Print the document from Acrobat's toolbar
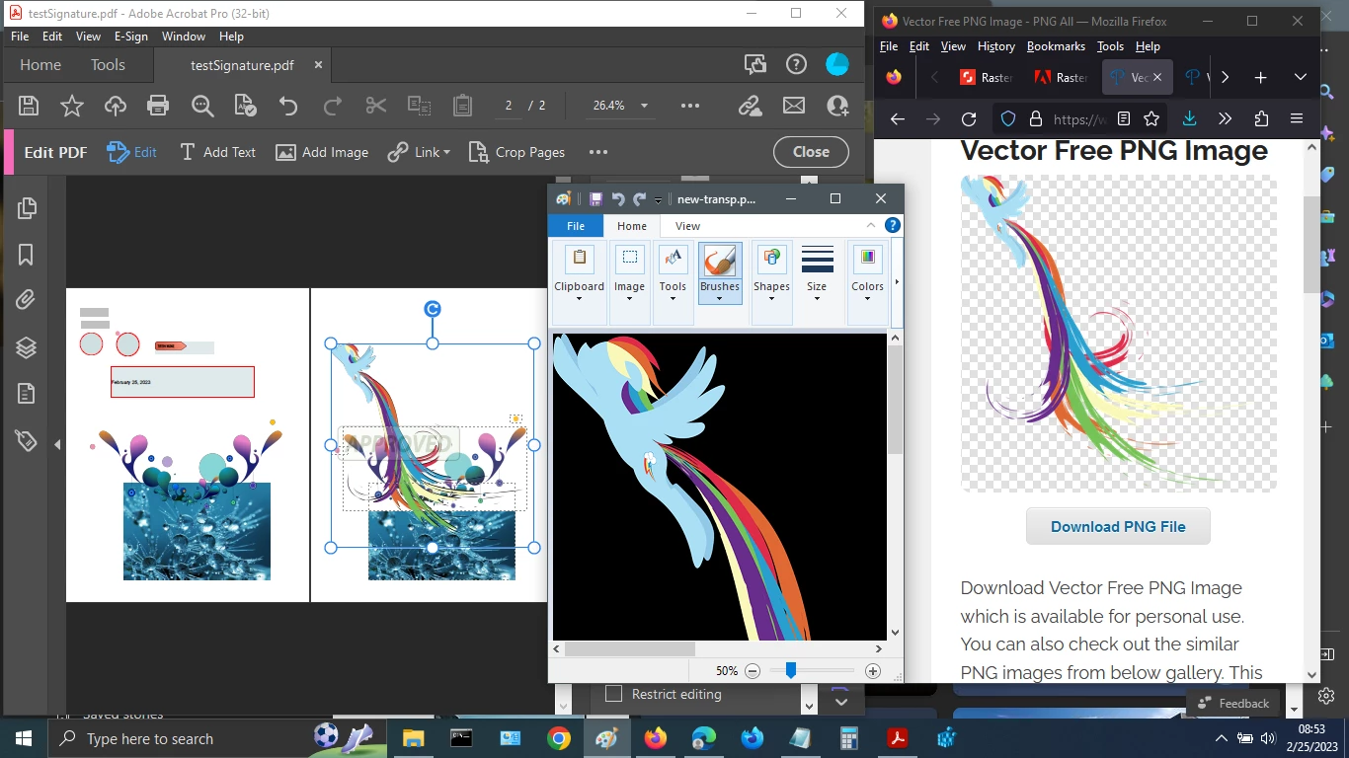Viewport: 1349px width, 758px height. [x=158, y=106]
